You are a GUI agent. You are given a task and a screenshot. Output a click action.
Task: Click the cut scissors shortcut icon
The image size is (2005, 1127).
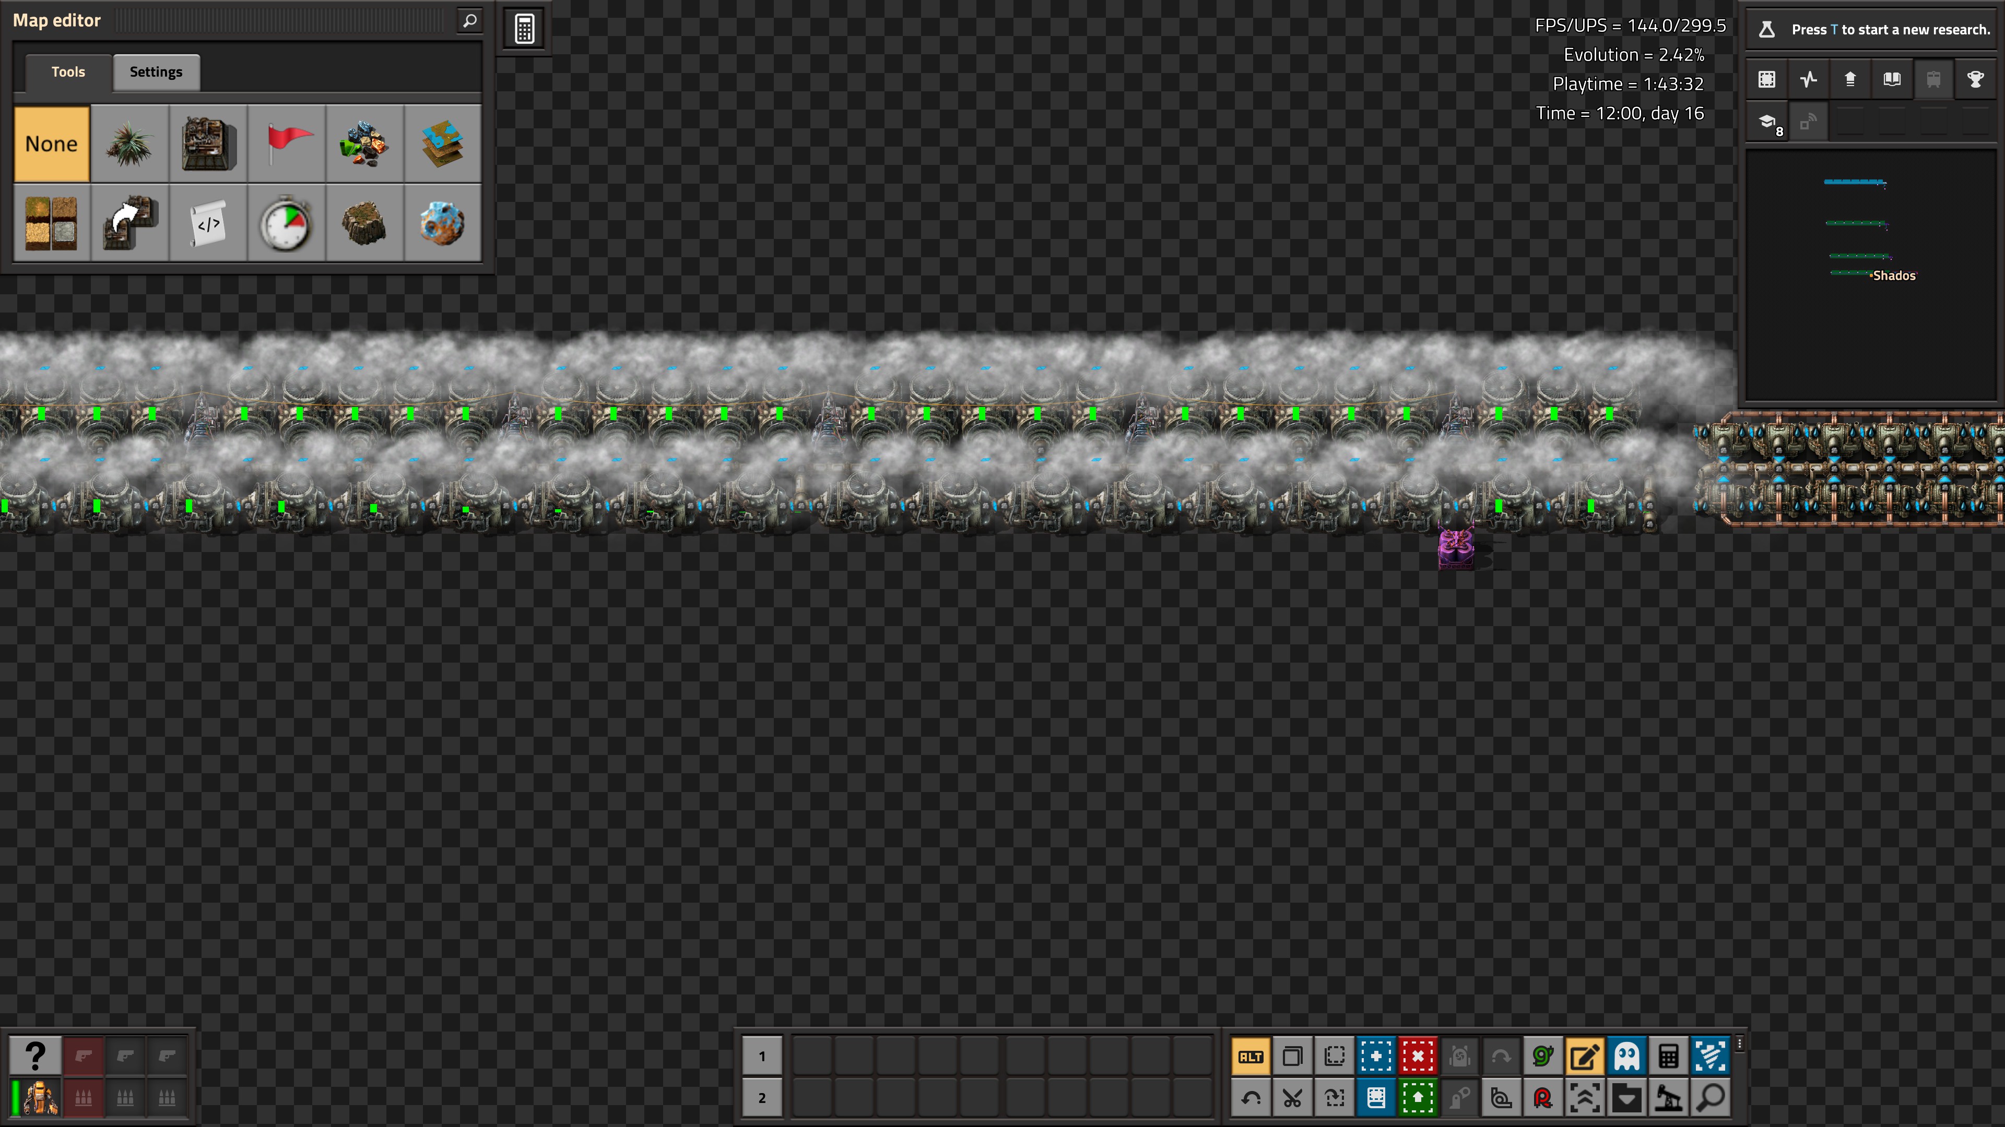pos(1292,1097)
